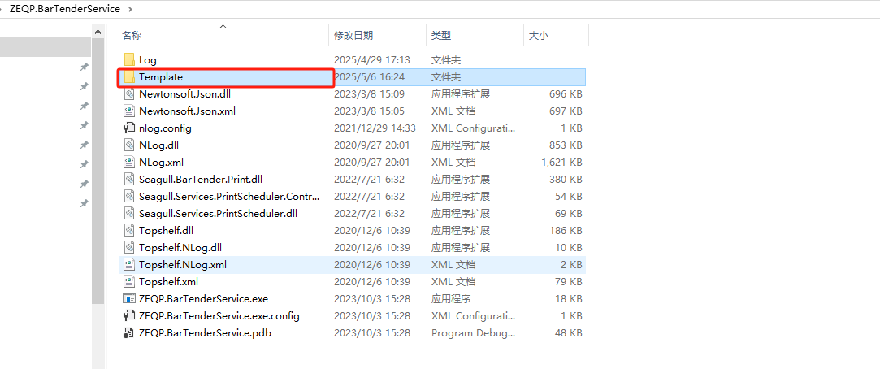Select Seagull.BarTender.Print.dll file name
880x369 pixels.
point(200,180)
